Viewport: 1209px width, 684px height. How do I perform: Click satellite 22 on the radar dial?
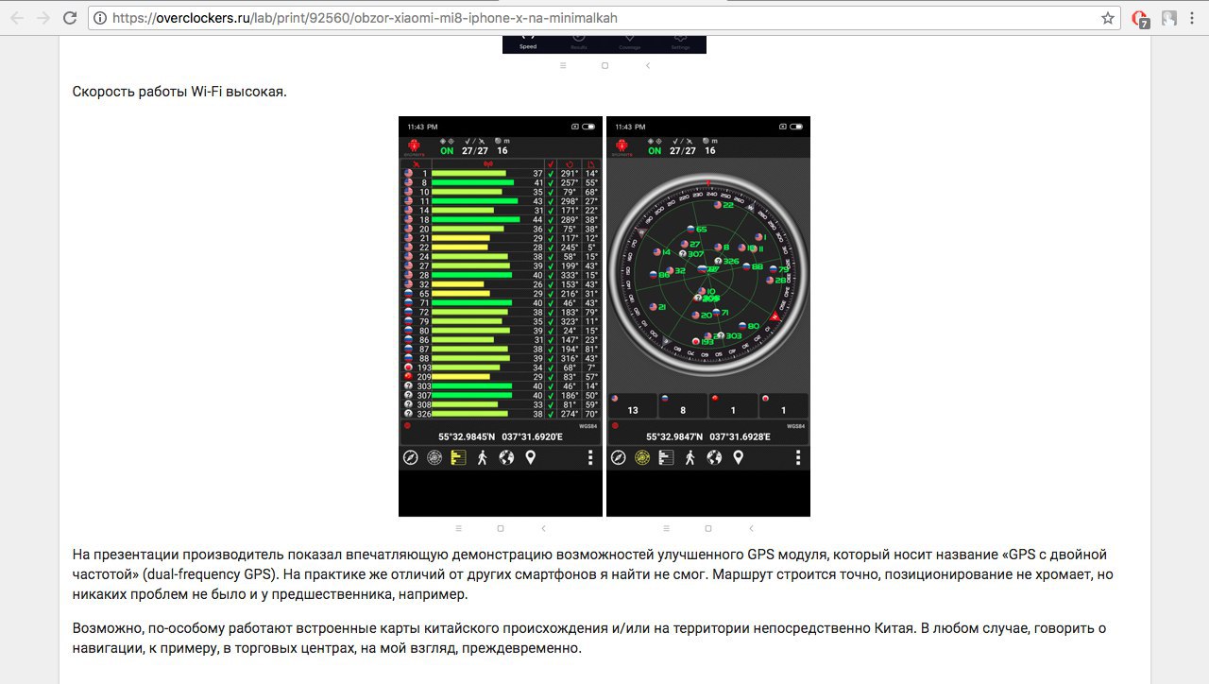click(725, 205)
